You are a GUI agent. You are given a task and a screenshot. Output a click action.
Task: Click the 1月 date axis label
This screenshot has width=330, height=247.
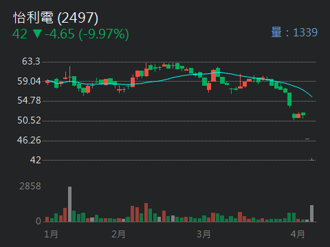[51, 235]
